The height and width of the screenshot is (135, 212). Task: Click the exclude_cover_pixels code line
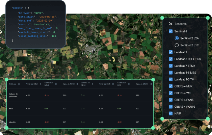[x=37, y=32]
